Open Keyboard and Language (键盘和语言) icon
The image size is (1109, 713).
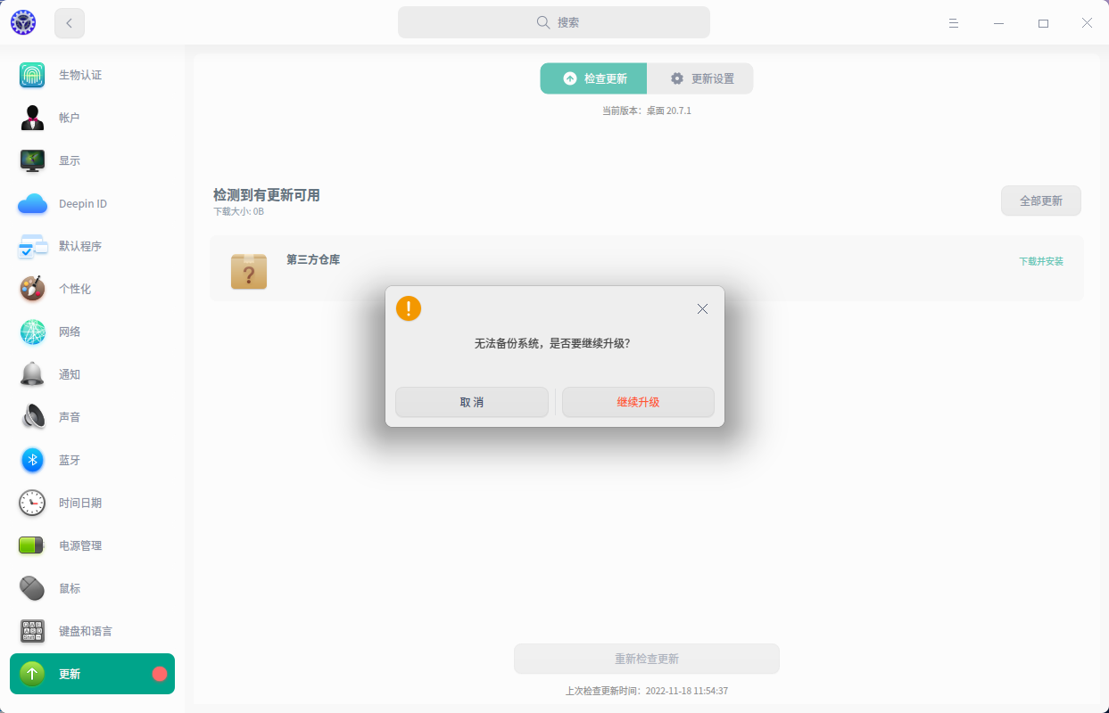pyautogui.click(x=32, y=631)
